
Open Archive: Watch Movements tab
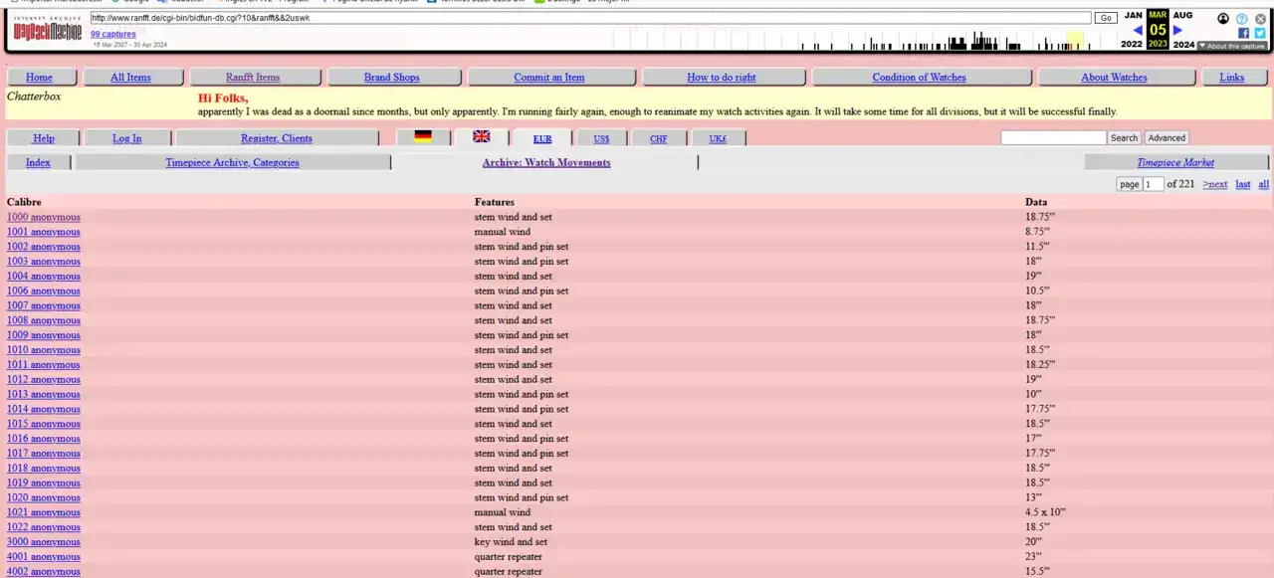[x=546, y=162]
